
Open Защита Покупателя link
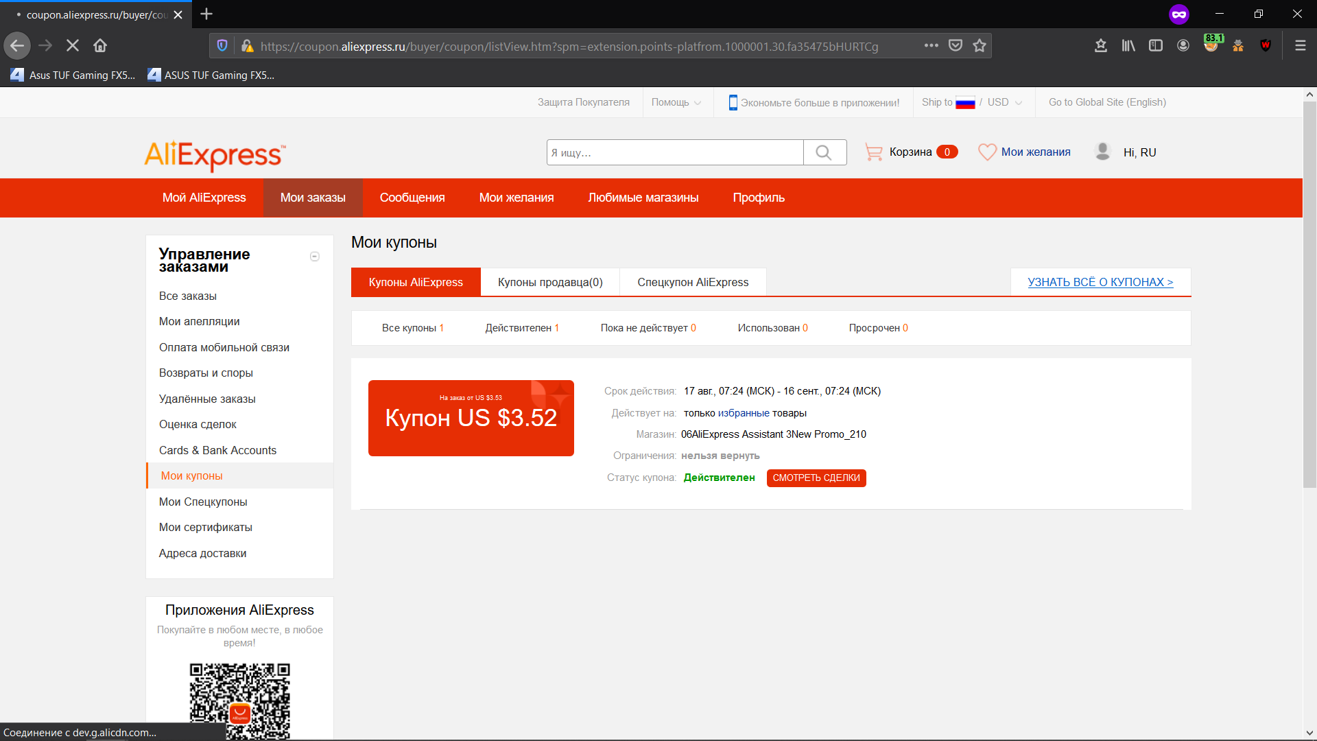[x=584, y=102]
